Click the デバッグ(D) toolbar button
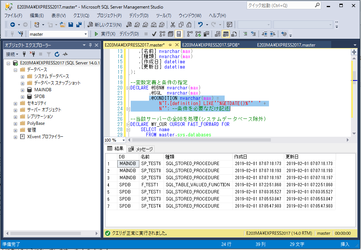 point(129,34)
